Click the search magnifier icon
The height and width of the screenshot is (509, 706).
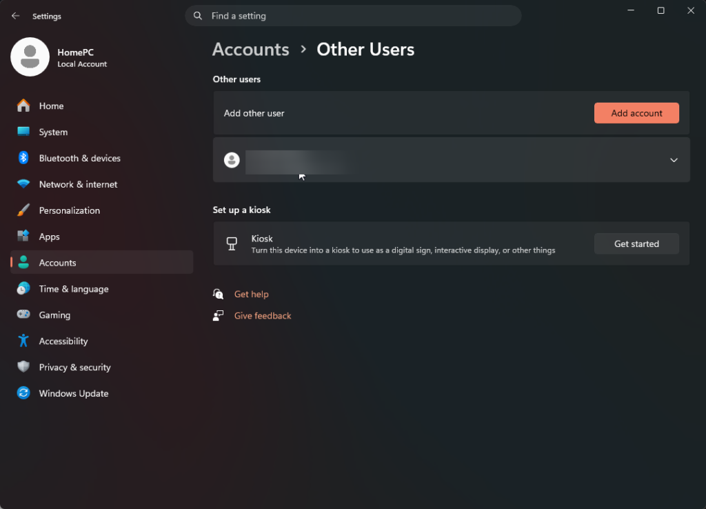[198, 16]
